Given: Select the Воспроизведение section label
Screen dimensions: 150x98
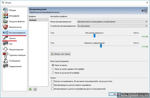Looking at the screenshot, I should pos(17,33).
